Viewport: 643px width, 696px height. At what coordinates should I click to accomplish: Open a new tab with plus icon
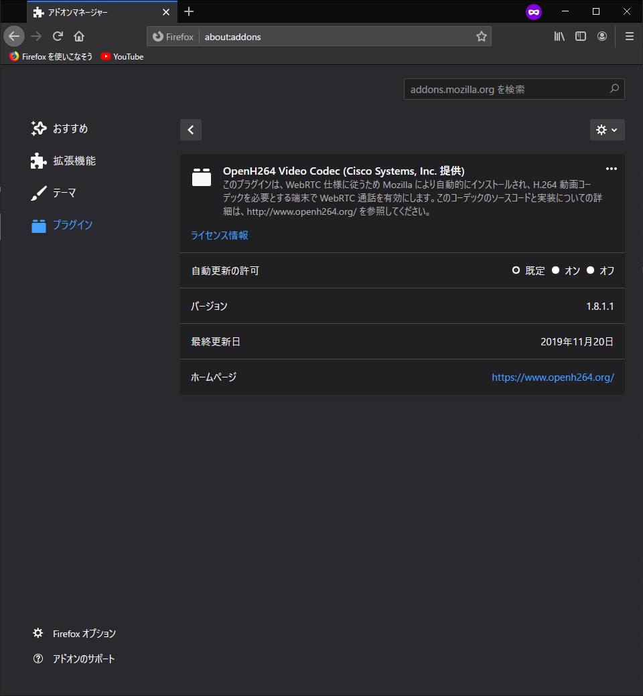click(x=189, y=11)
